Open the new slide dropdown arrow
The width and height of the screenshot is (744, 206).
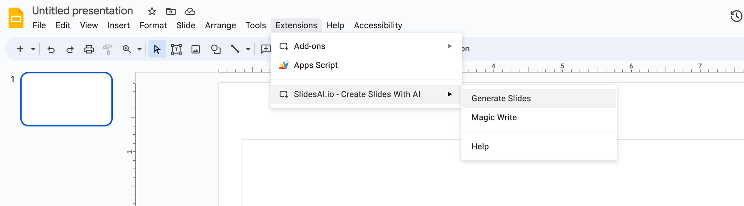point(33,49)
